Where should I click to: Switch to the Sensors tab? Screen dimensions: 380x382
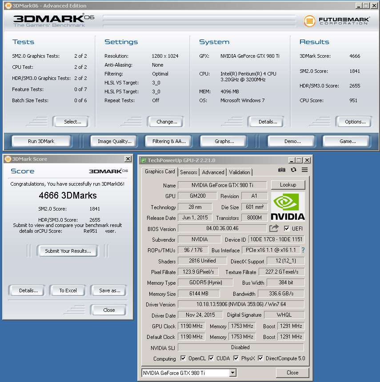[188, 172]
